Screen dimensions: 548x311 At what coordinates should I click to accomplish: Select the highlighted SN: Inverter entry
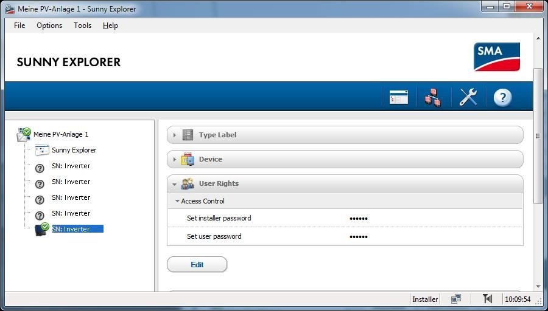tap(77, 229)
